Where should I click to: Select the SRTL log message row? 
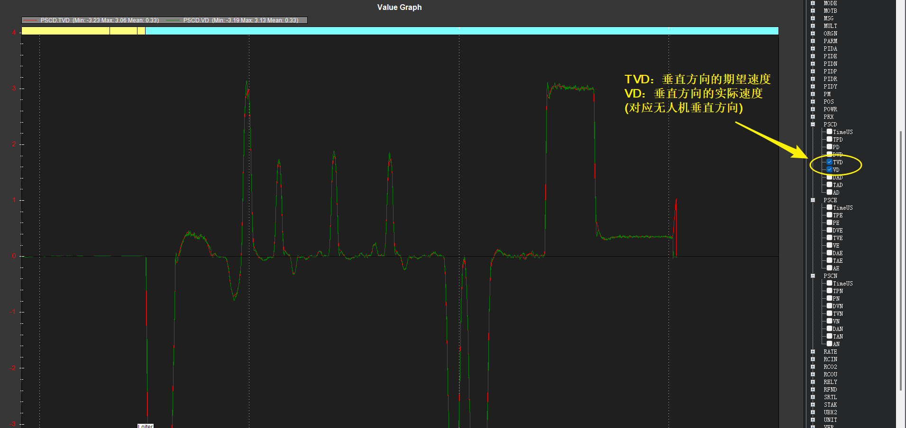pos(830,397)
